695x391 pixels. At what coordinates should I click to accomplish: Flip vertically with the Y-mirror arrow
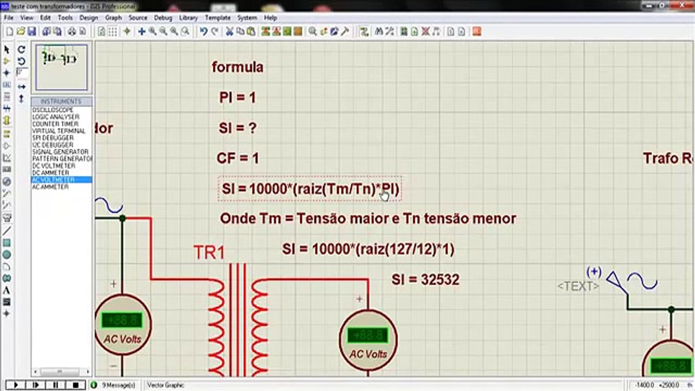click(x=21, y=99)
